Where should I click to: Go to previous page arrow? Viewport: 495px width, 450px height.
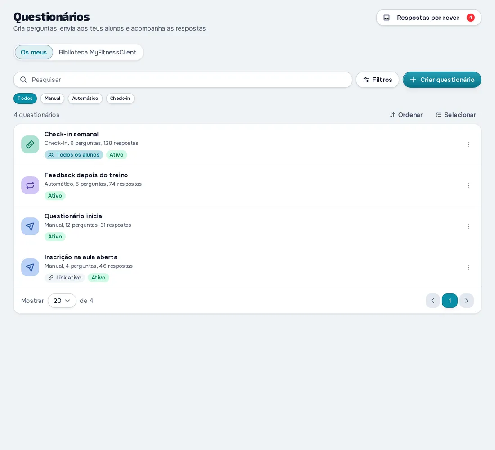(x=432, y=301)
